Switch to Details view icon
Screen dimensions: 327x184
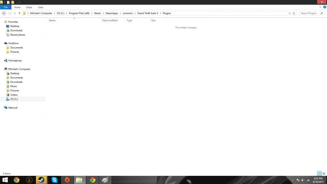[x=319, y=173]
